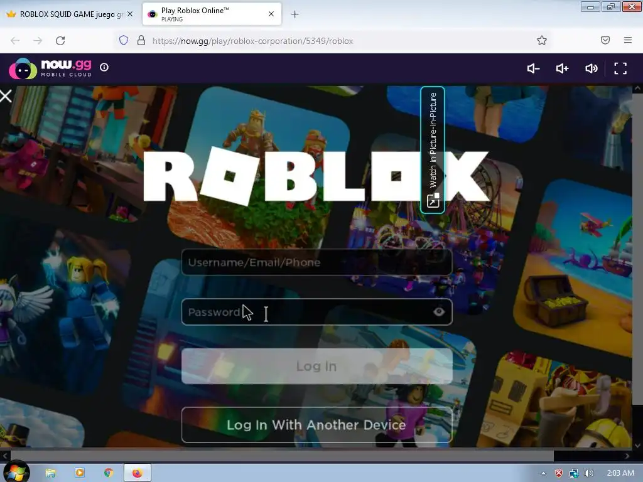Click the now.gg logo

click(x=50, y=68)
